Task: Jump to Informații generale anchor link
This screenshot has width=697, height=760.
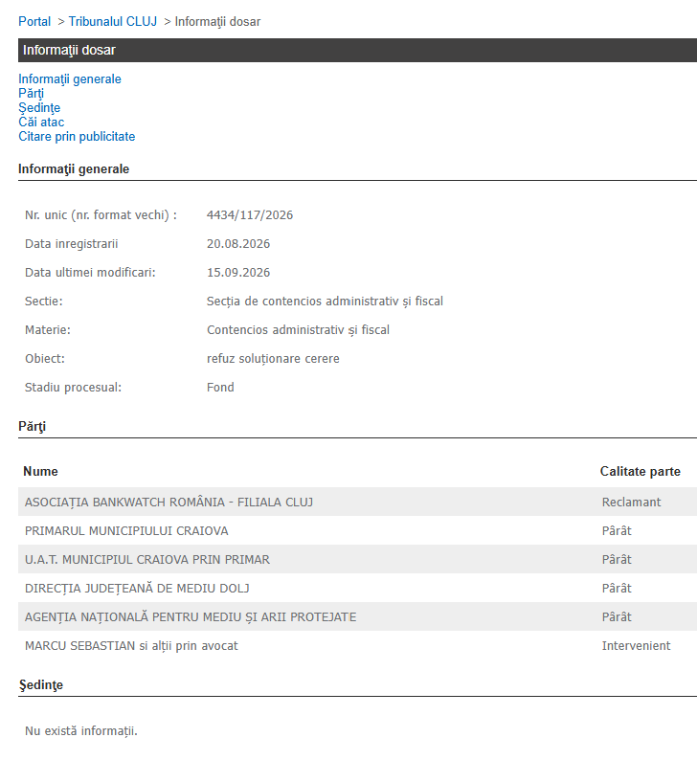Action: [70, 79]
